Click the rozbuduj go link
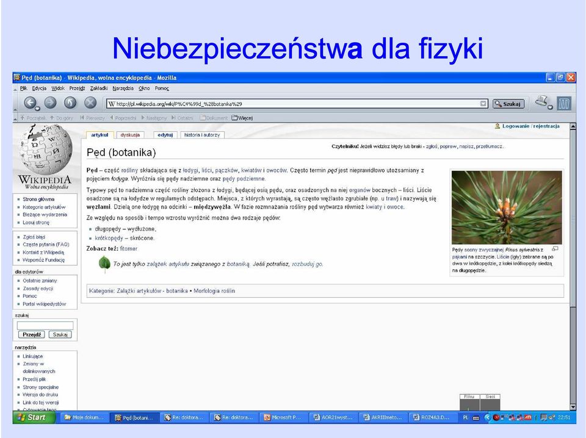586x438 pixels. pos(307,264)
